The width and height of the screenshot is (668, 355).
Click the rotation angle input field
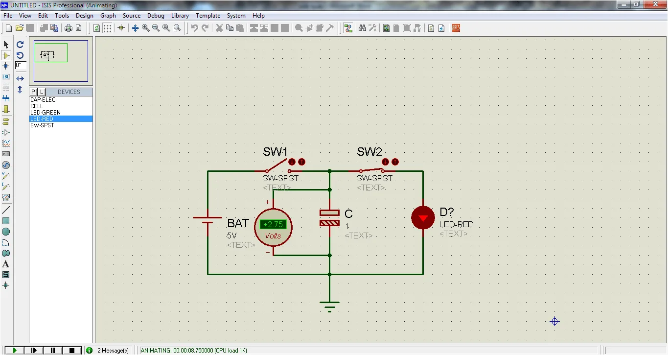click(x=21, y=66)
